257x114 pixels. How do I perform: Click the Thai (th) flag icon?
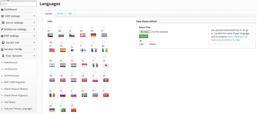click(x=95, y=95)
